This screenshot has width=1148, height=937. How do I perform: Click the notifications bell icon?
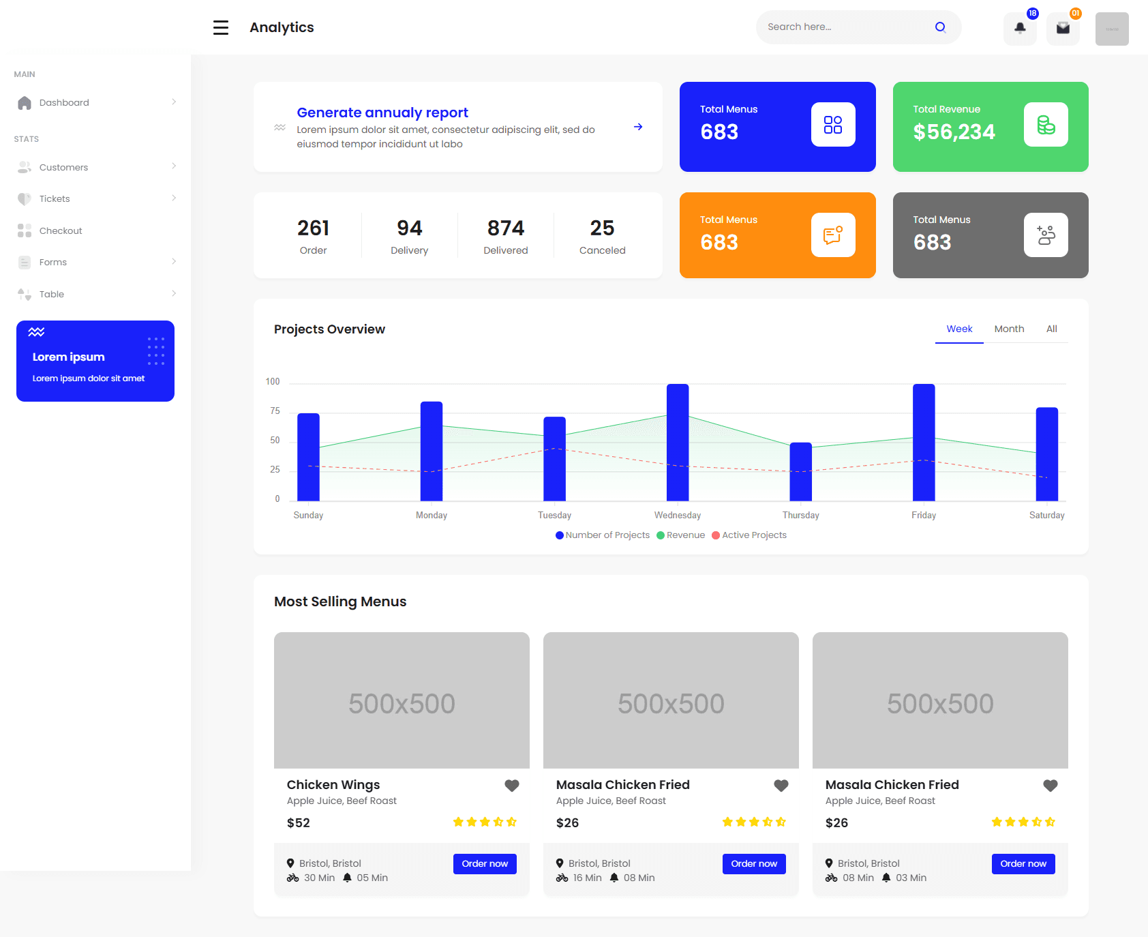click(x=1019, y=28)
